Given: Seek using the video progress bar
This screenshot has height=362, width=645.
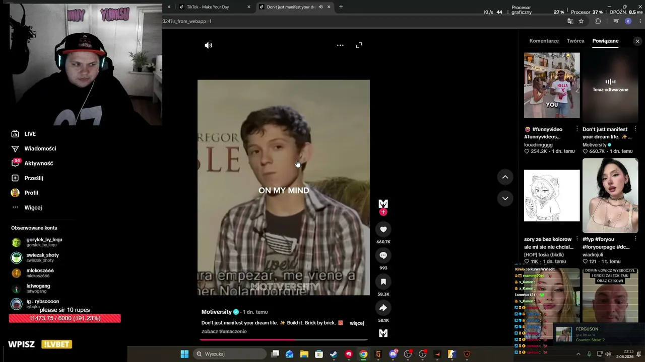Looking at the screenshot, I should tap(284, 340).
